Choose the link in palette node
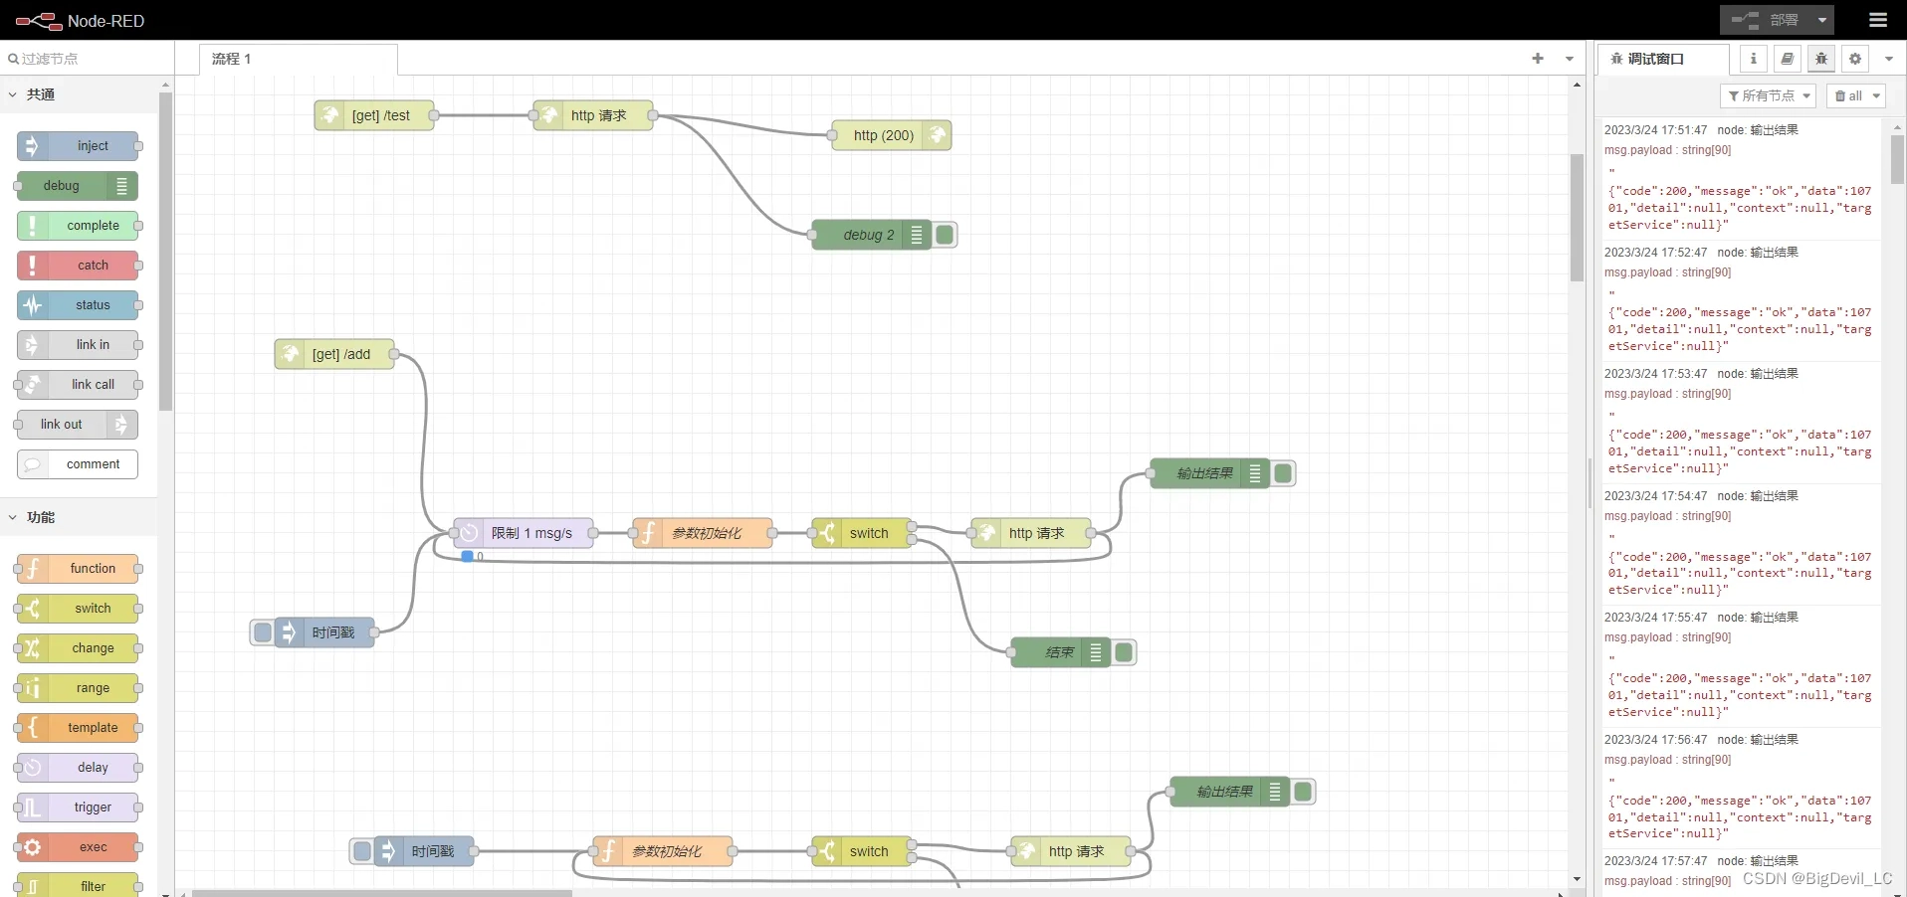 pos(78,345)
